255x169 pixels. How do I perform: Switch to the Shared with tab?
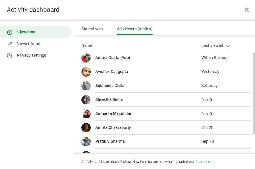[92, 29]
